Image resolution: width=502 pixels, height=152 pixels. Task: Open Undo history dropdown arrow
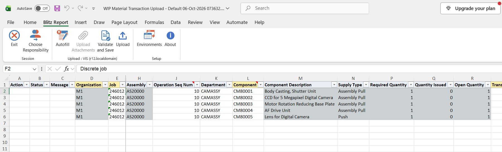click(73, 8)
